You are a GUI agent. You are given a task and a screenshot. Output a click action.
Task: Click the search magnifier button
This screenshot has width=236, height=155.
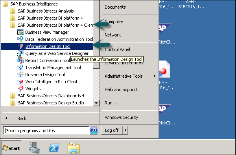94,131
